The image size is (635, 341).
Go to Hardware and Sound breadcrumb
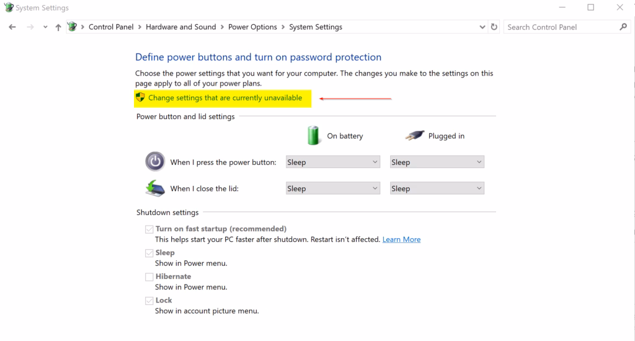pyautogui.click(x=180, y=27)
